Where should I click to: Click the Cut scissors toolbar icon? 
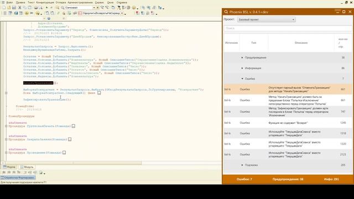point(20,8)
